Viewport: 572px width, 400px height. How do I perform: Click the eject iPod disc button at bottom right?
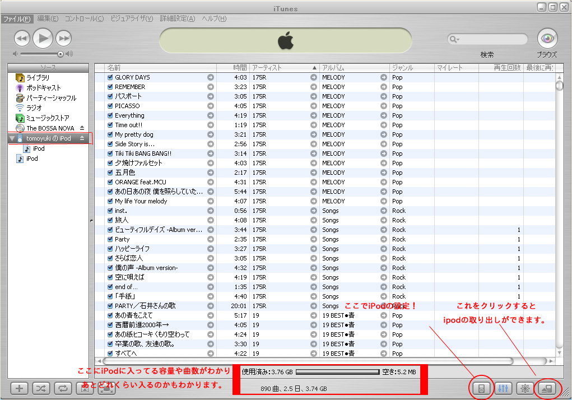point(546,389)
